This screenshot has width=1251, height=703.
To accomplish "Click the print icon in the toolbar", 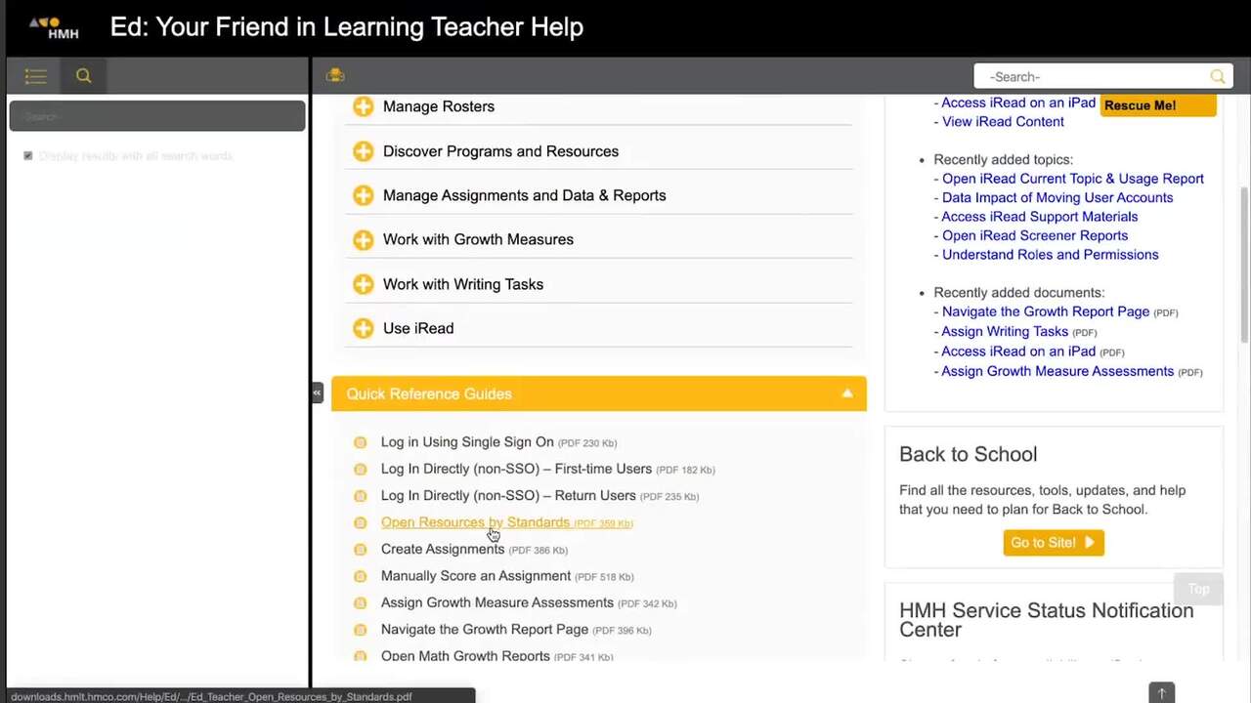I will (335, 75).
